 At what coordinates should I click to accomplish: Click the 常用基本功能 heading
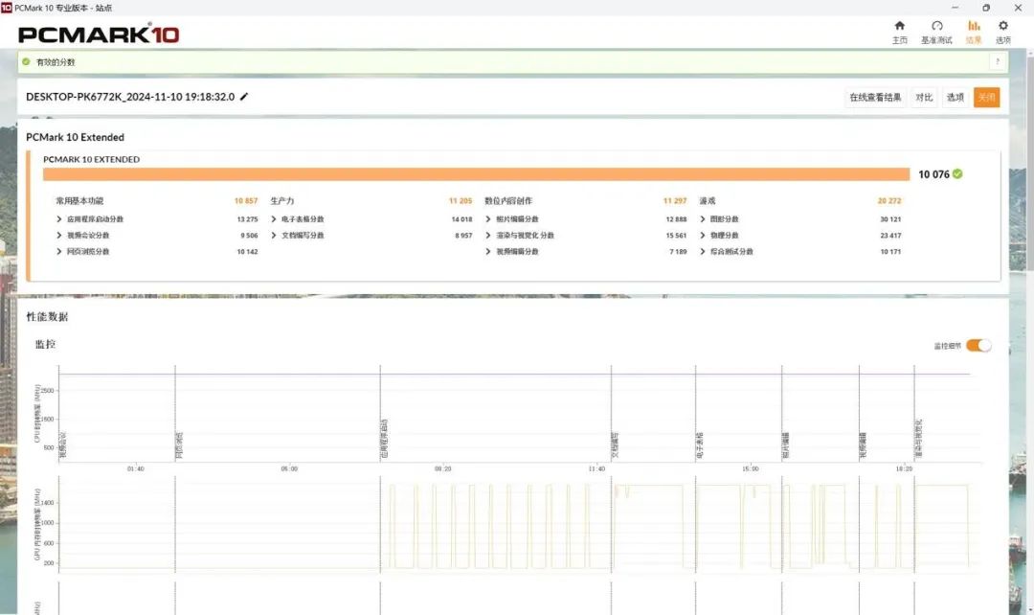tap(79, 200)
